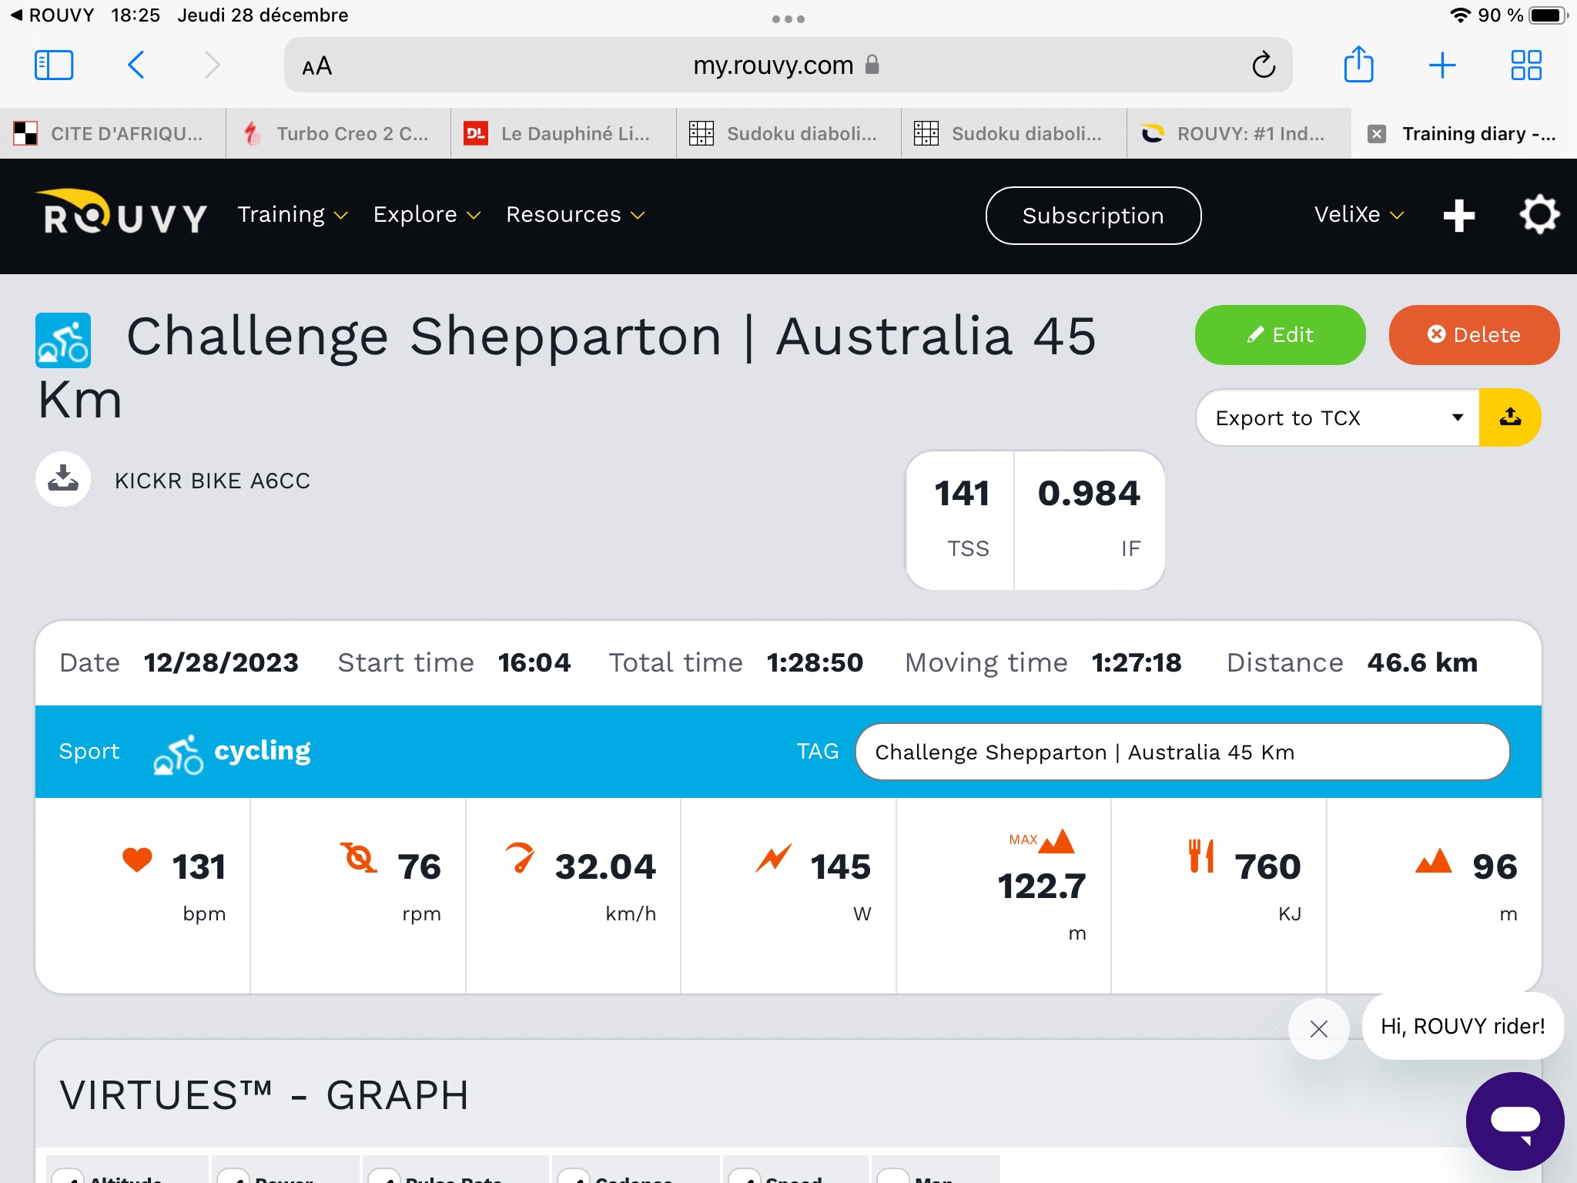Click the distance 46.6 km

coord(1422,662)
